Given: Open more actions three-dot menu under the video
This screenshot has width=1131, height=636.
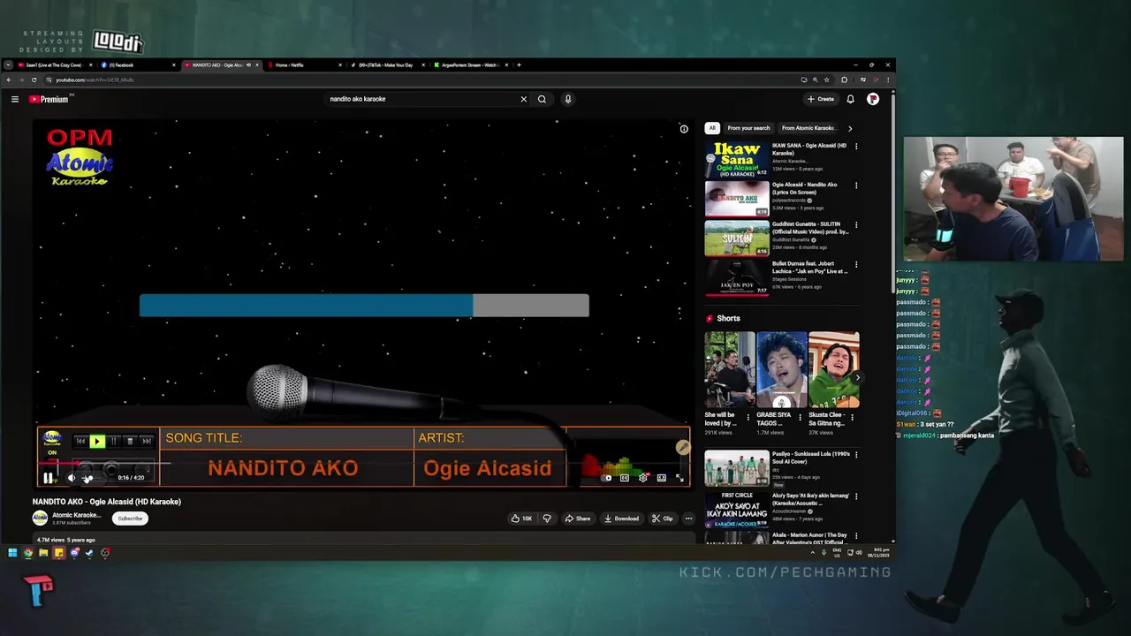Looking at the screenshot, I should tap(688, 519).
